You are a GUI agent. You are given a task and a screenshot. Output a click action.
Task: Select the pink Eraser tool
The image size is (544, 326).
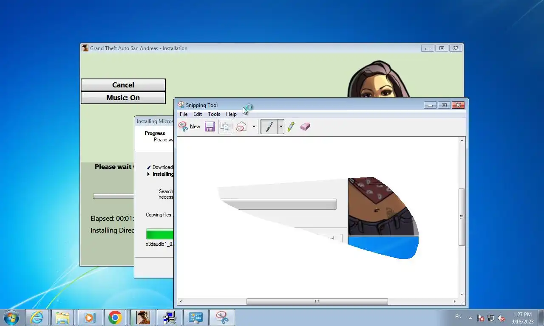[305, 126]
